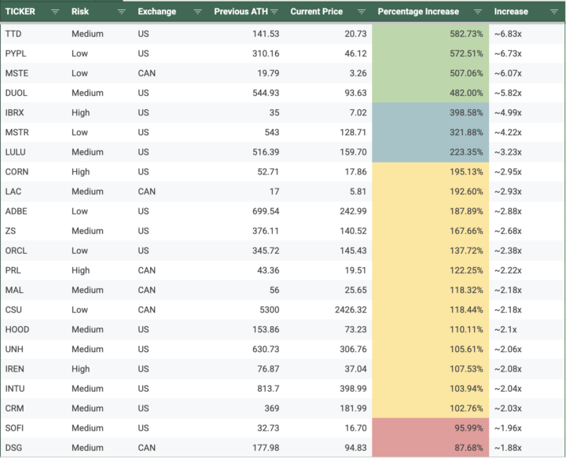Click the PRL ticker cell

(34, 270)
